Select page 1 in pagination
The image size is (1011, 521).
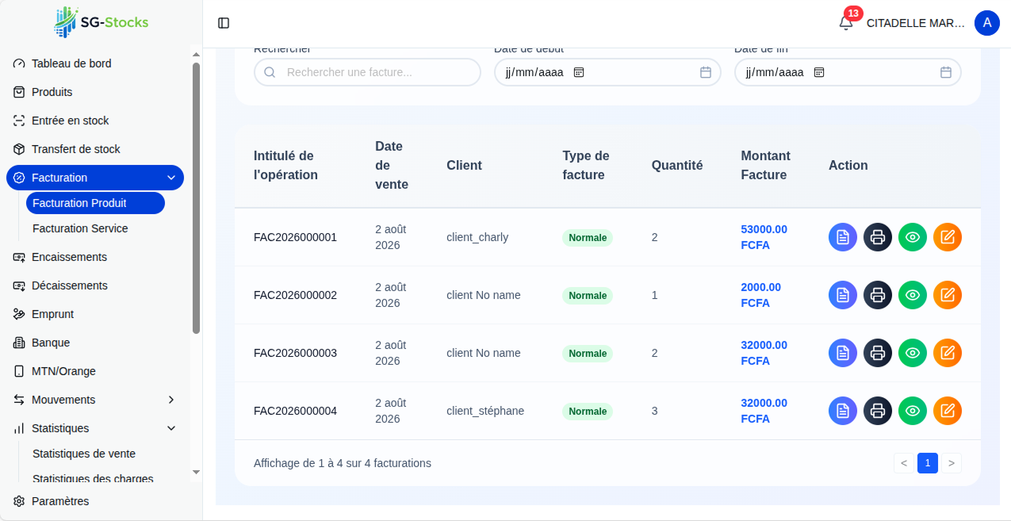click(928, 463)
